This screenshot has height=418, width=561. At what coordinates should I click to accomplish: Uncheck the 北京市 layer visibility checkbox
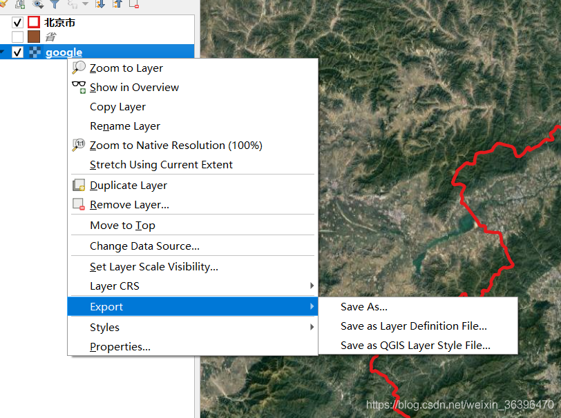click(x=17, y=23)
